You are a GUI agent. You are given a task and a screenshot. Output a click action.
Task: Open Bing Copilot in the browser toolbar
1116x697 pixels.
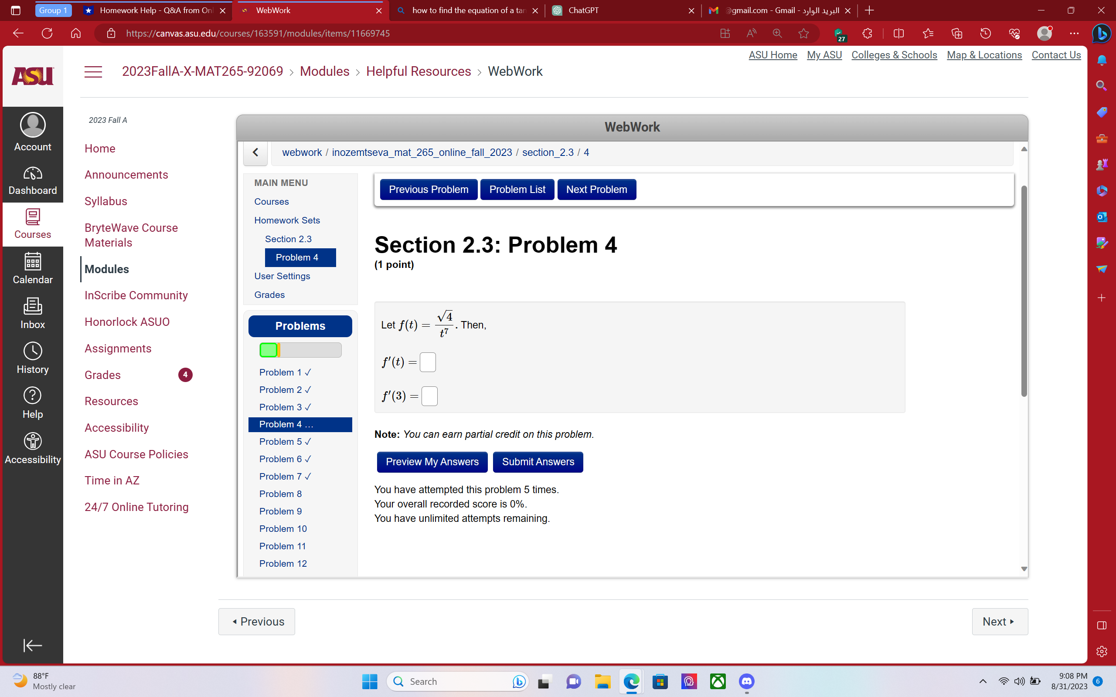tap(1102, 33)
